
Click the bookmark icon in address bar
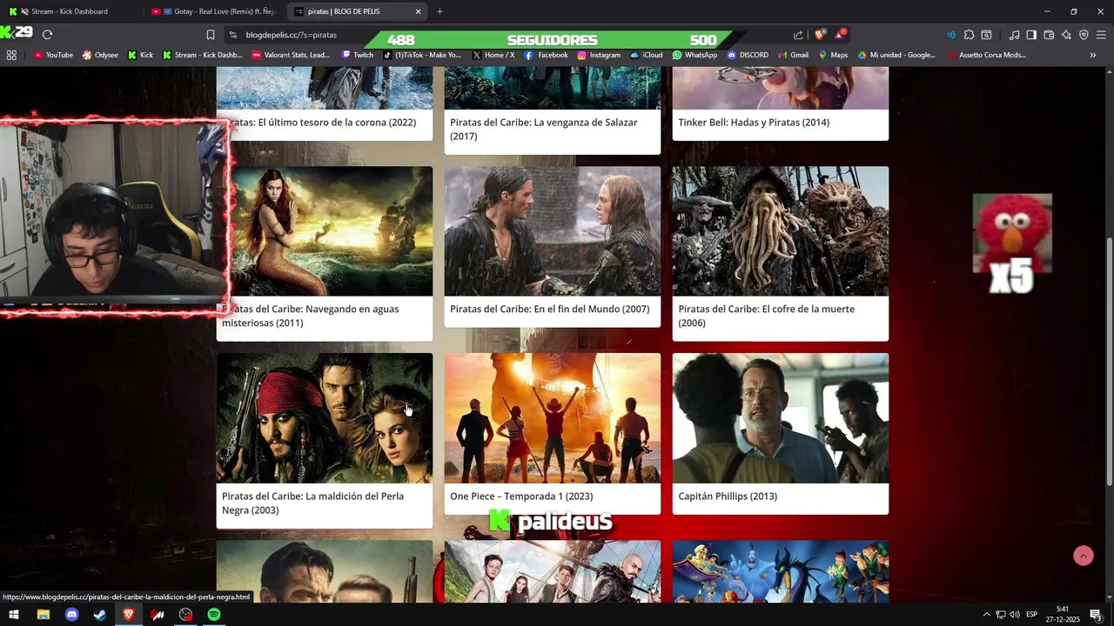coord(211,35)
